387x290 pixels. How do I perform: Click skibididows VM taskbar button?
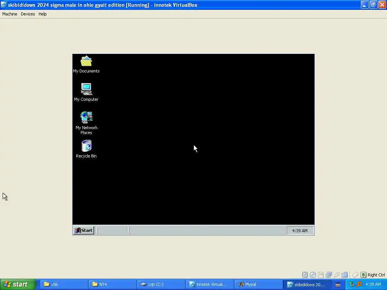[x=307, y=284]
